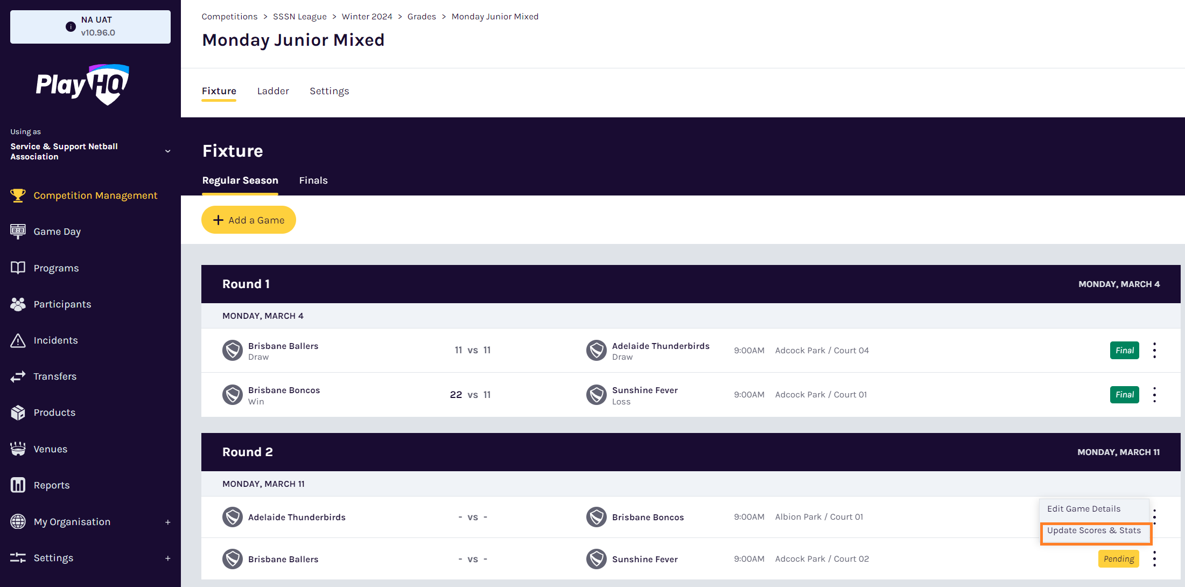The width and height of the screenshot is (1185, 587).
Task: Click the Venues stadium icon
Action: tap(18, 449)
